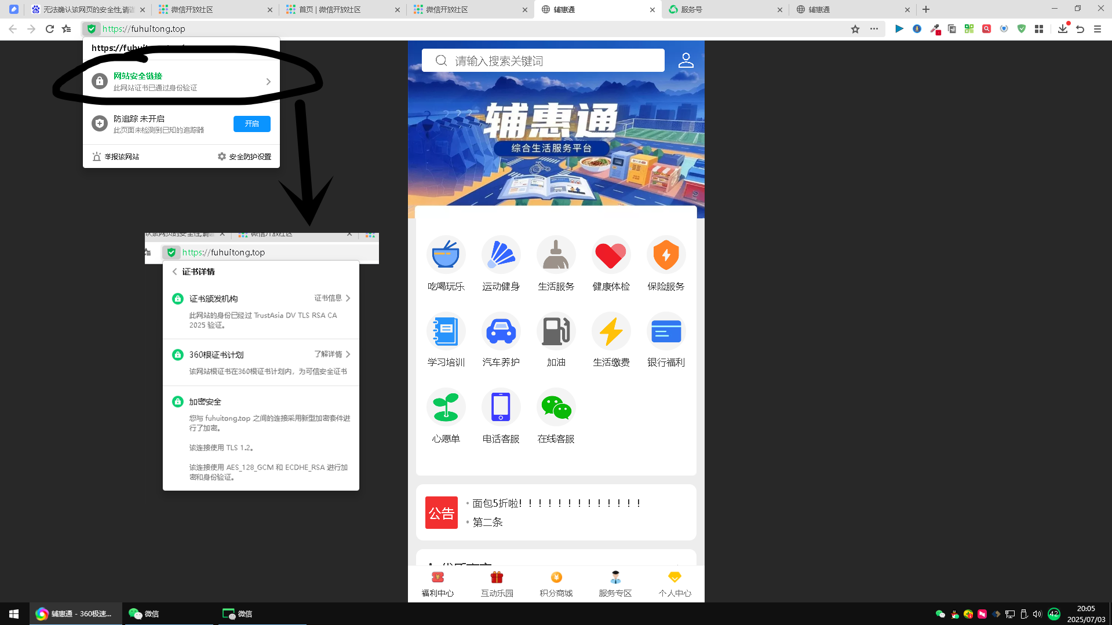Open the 健康体检 heart icon
This screenshot has height=625, width=1112.
[x=611, y=255]
